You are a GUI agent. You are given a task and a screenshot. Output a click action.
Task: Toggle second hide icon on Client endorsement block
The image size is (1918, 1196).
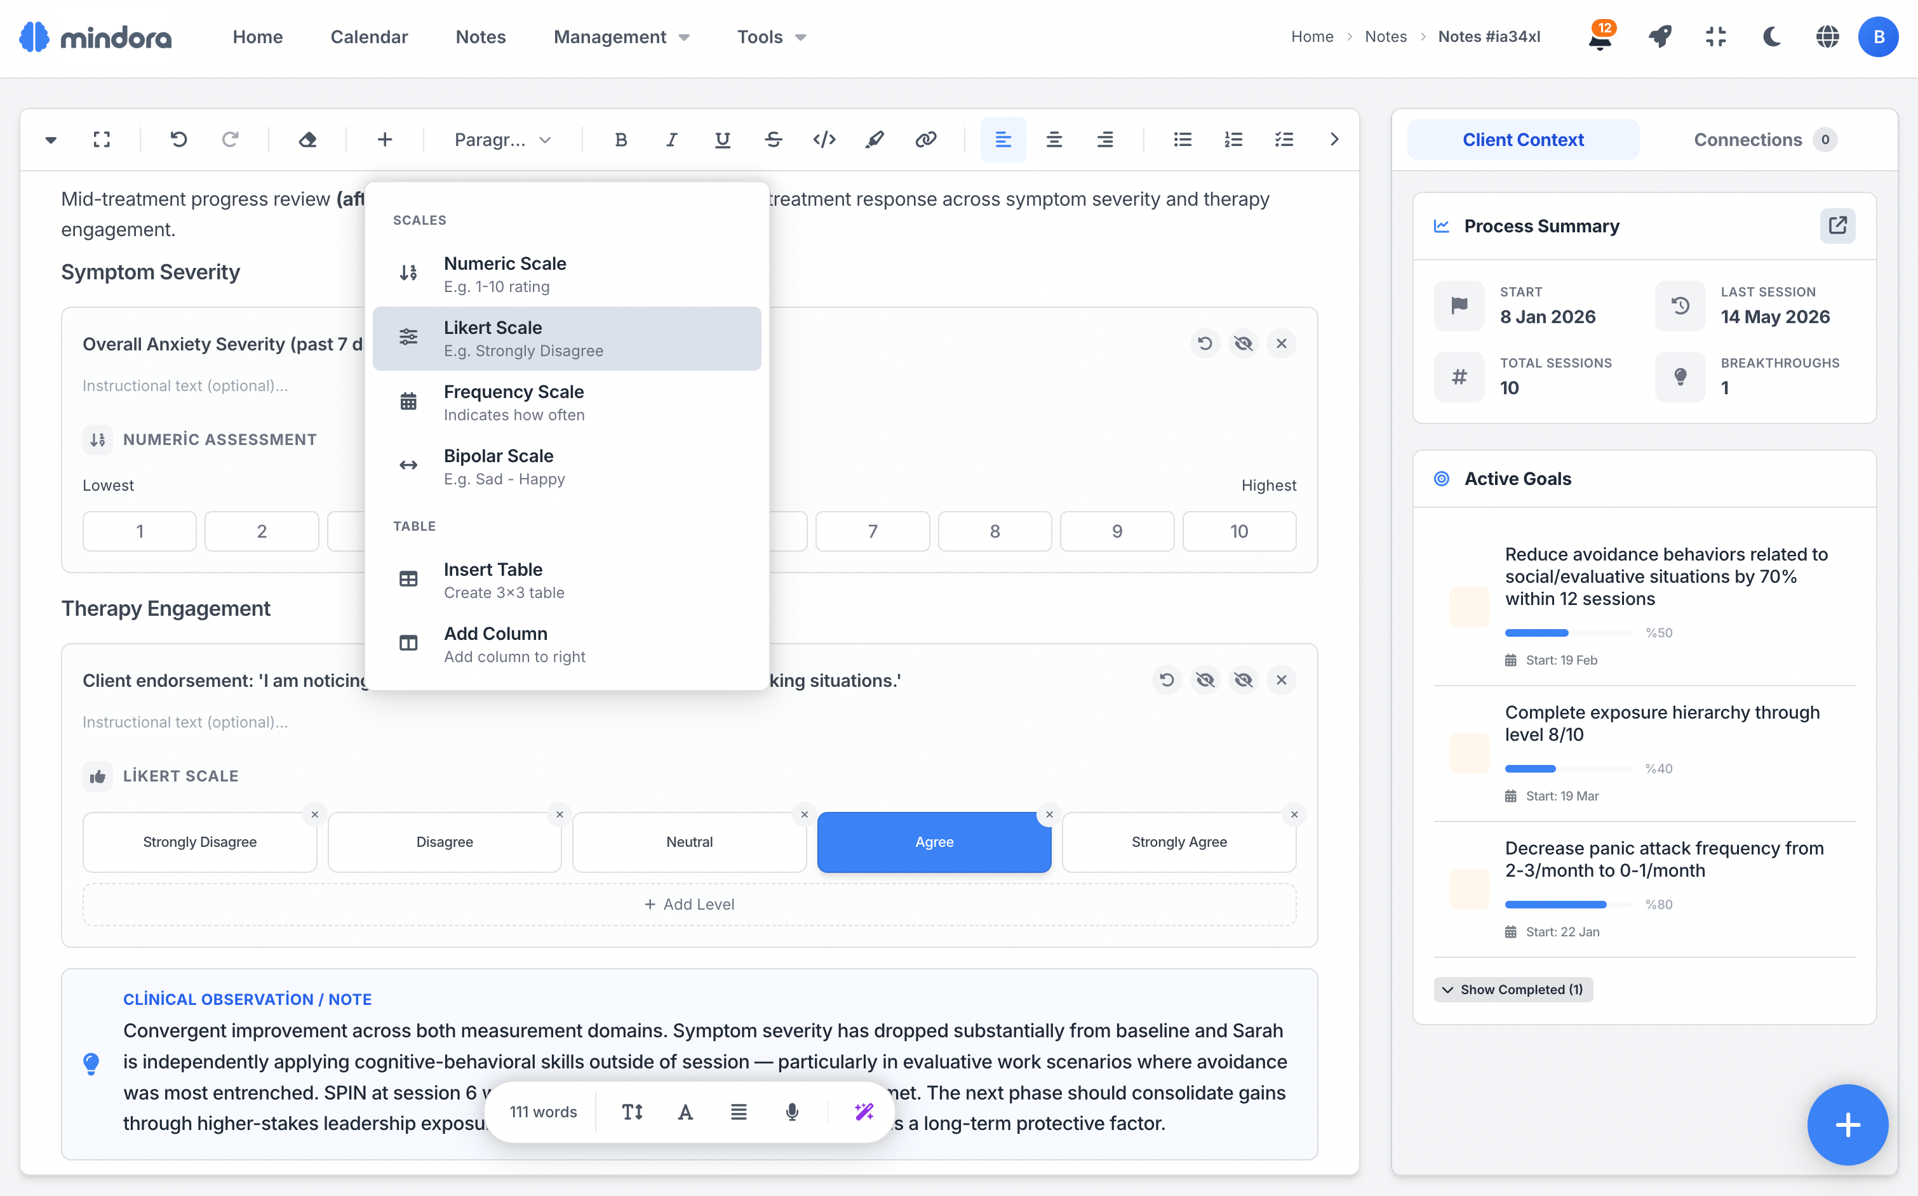coord(1243,681)
